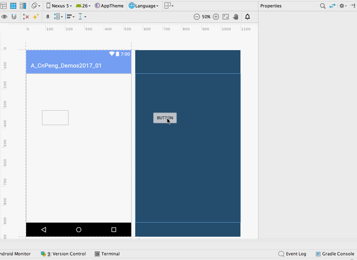Open the Guidelines dropdown
This screenshot has width=357, height=260.
(82, 17)
